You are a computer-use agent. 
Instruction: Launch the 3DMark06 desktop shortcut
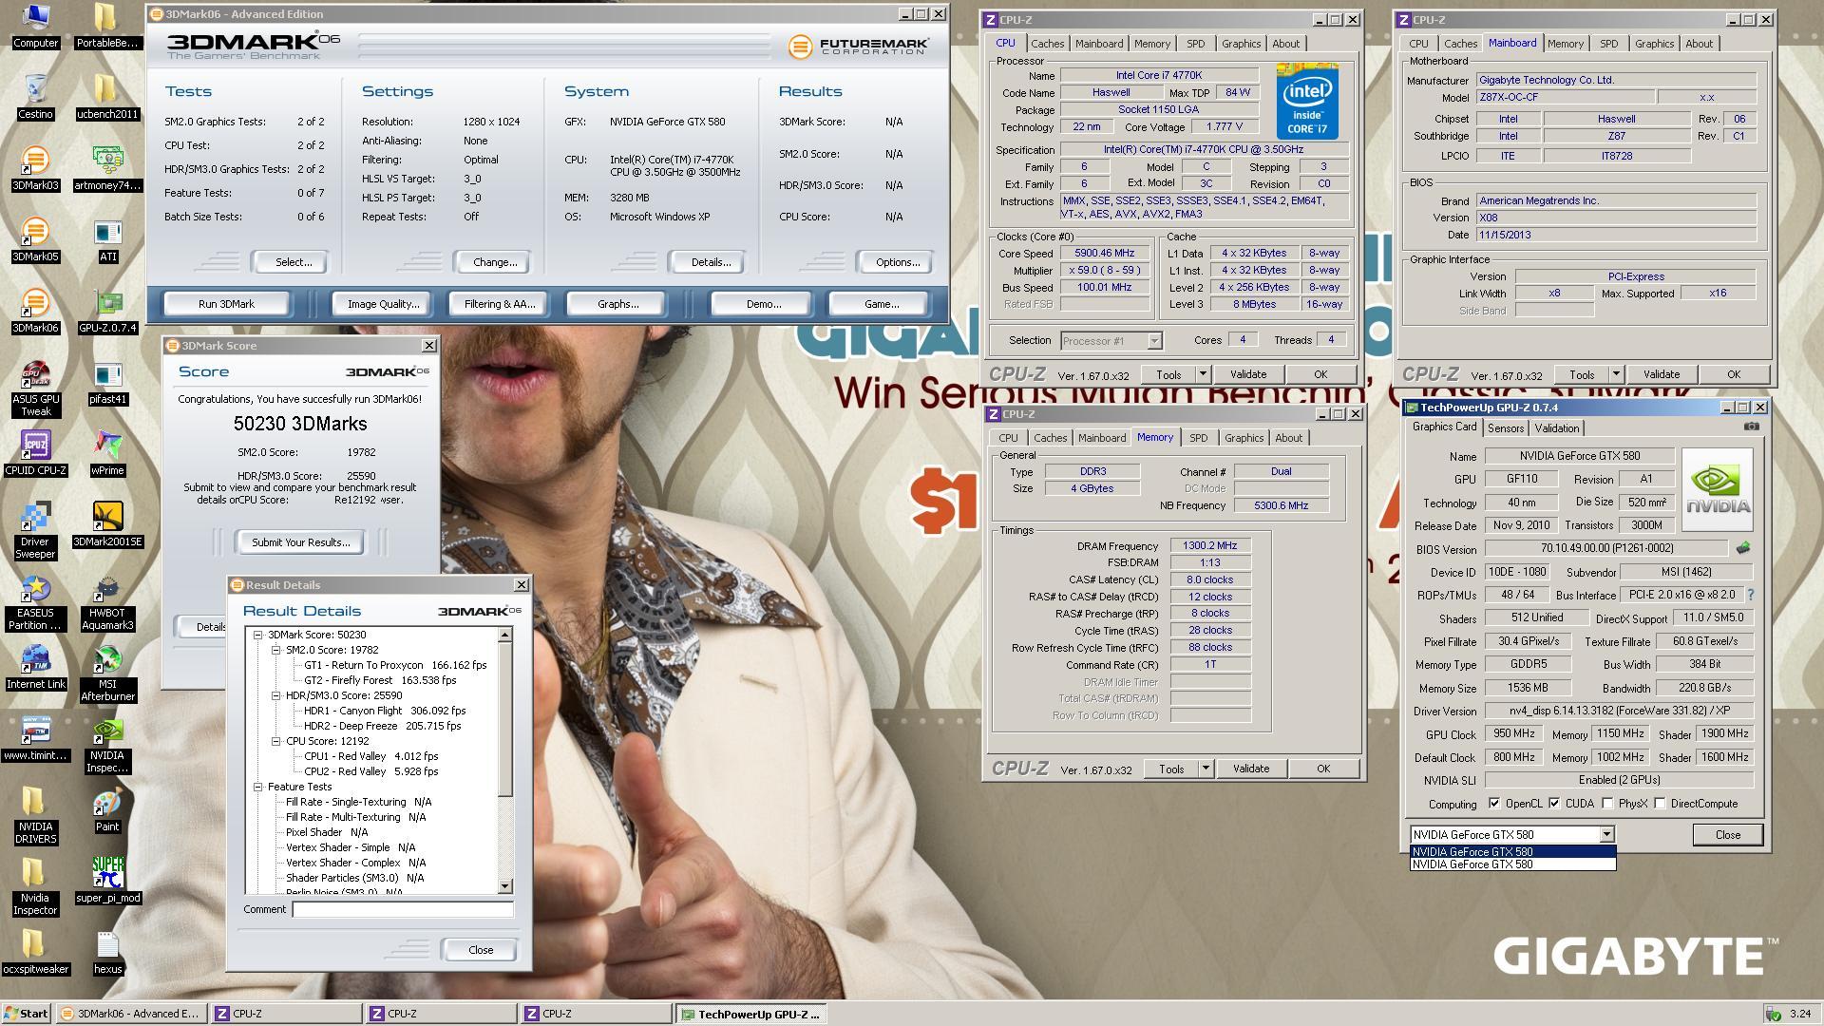point(35,311)
